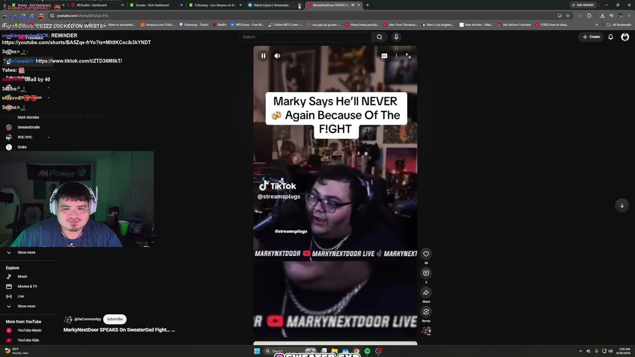
Task: Open the TikTok link in chat overlay
Action: click(79, 61)
